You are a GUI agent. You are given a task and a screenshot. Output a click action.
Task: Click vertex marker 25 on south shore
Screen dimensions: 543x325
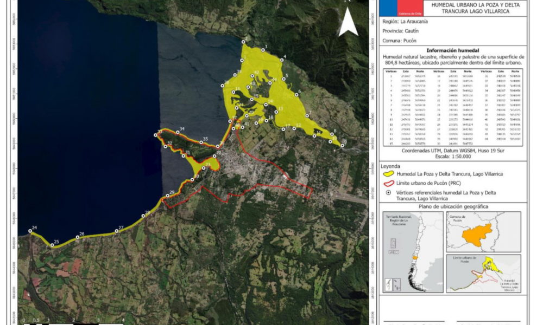52,245
